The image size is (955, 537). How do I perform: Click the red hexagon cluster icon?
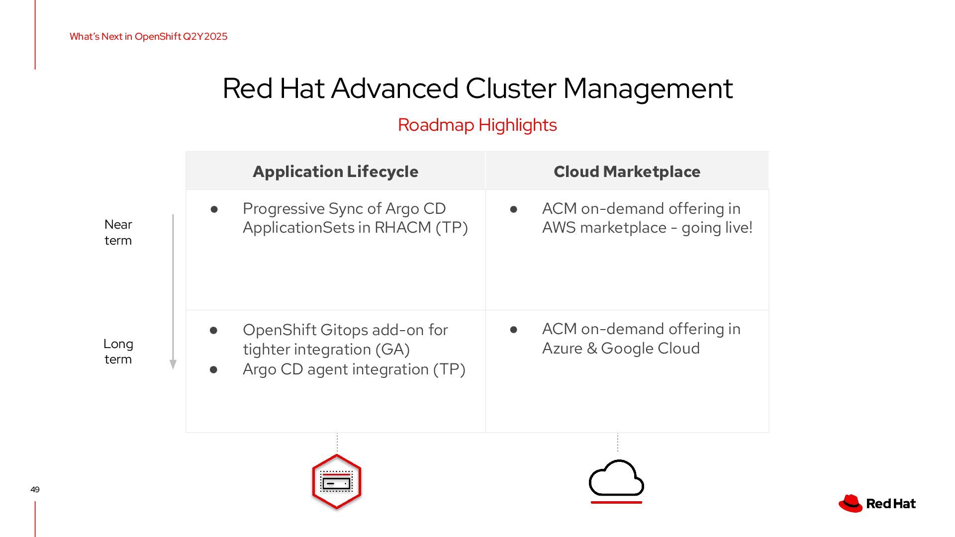(x=337, y=482)
